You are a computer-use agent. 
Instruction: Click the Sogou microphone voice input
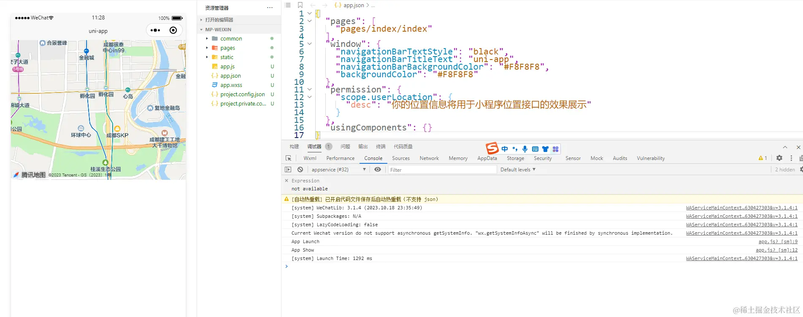[525, 149]
